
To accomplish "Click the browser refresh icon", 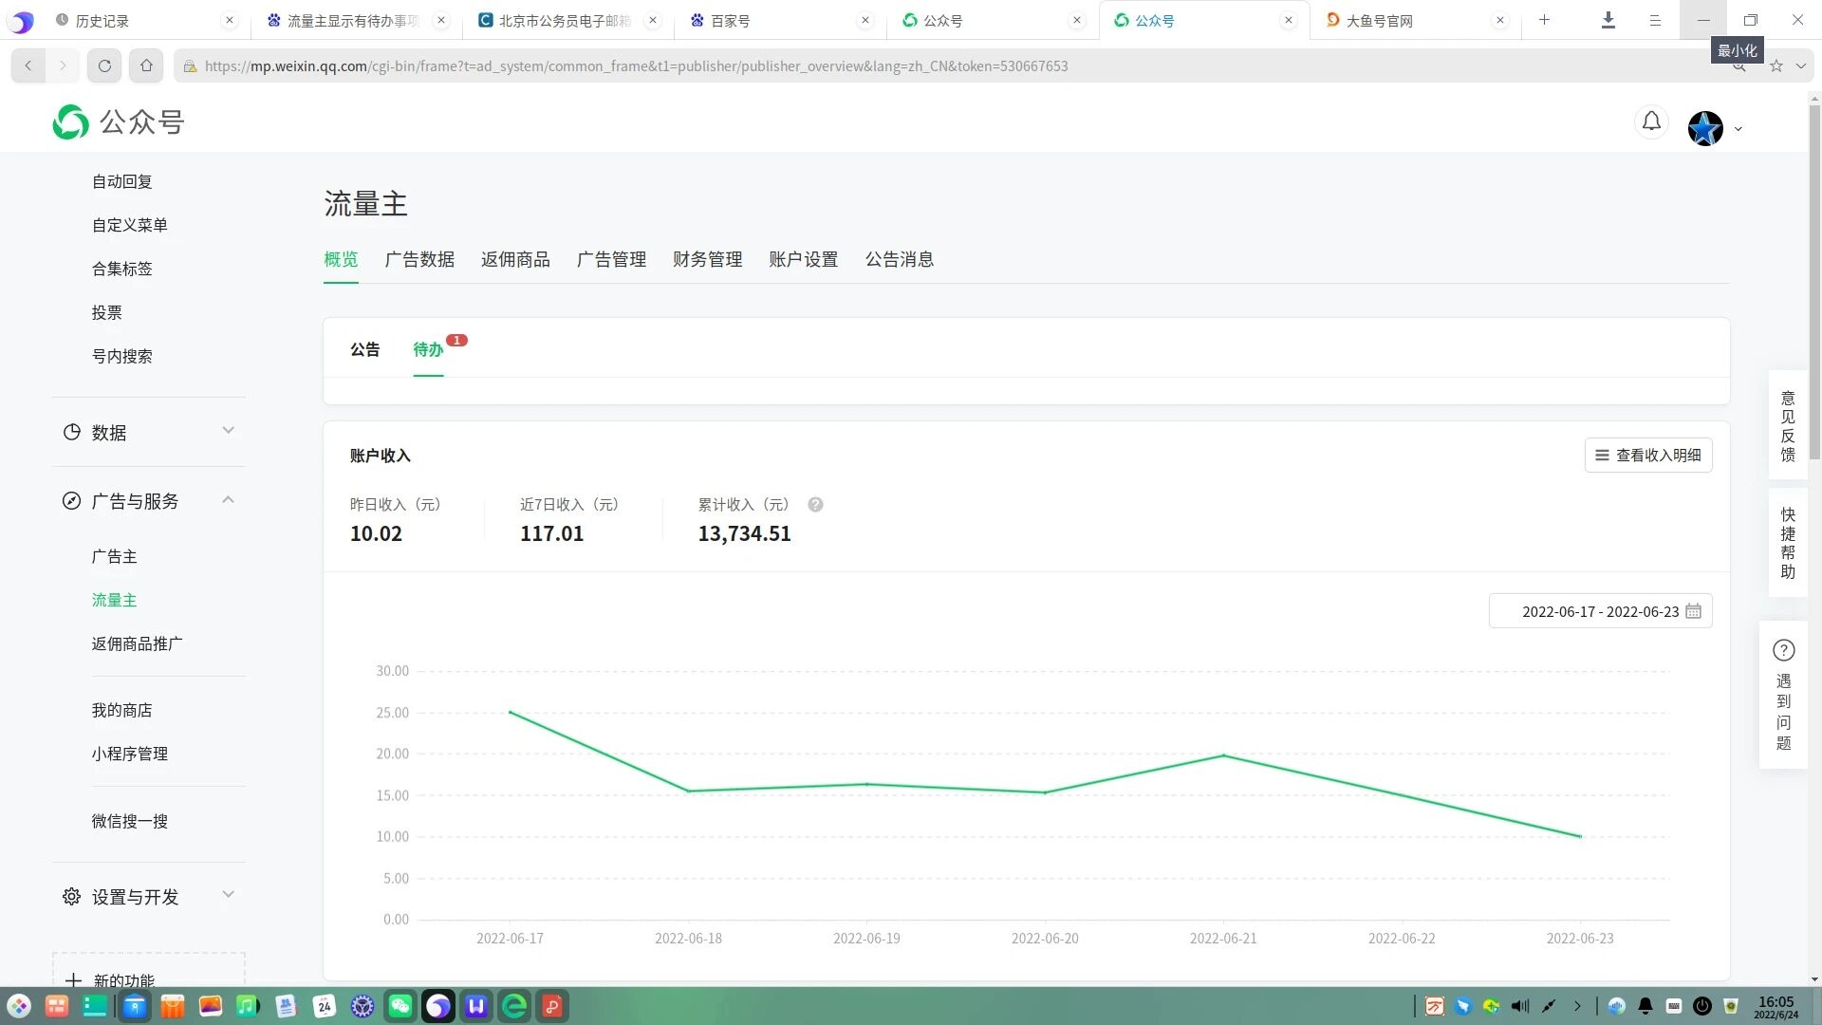I will tap(104, 65).
